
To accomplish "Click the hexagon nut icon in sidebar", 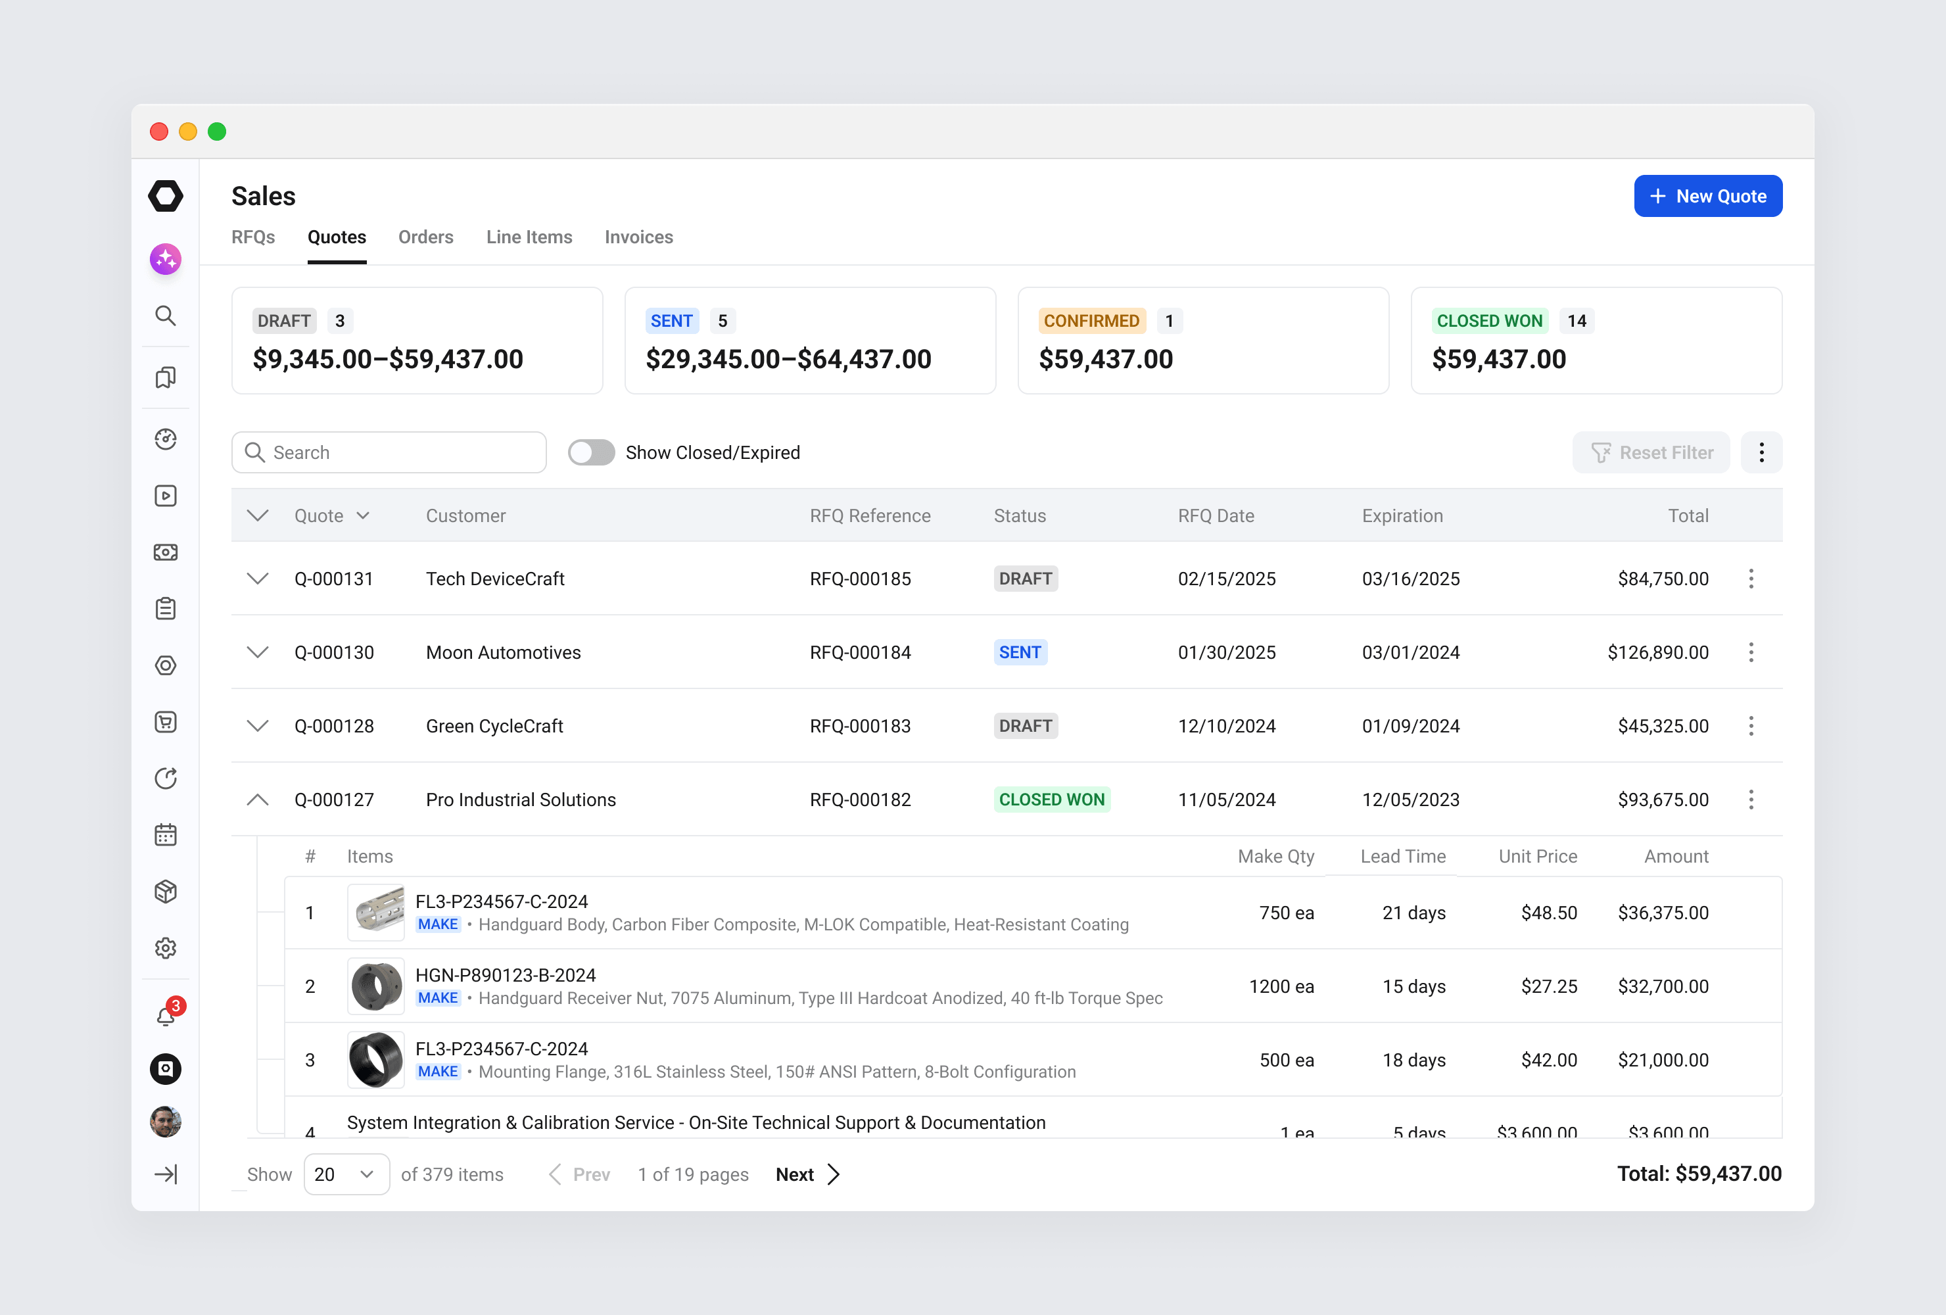I will 166,665.
